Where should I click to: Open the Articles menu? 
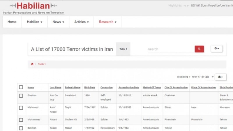(82, 22)
